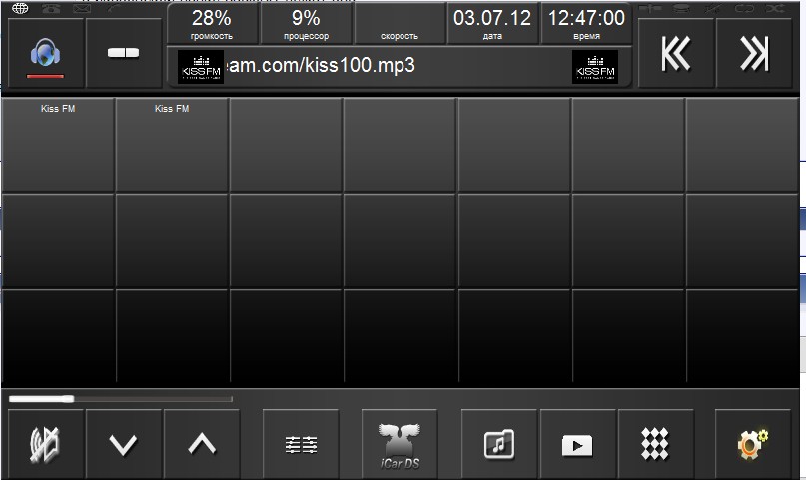Skip to the previous station
806x480 pixels.
(x=676, y=54)
